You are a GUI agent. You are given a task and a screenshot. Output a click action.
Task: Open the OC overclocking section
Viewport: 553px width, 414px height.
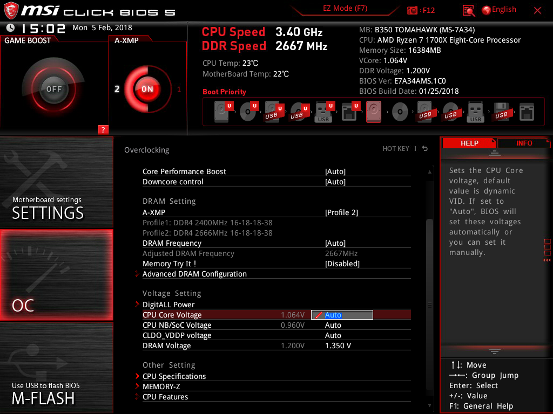coord(56,275)
